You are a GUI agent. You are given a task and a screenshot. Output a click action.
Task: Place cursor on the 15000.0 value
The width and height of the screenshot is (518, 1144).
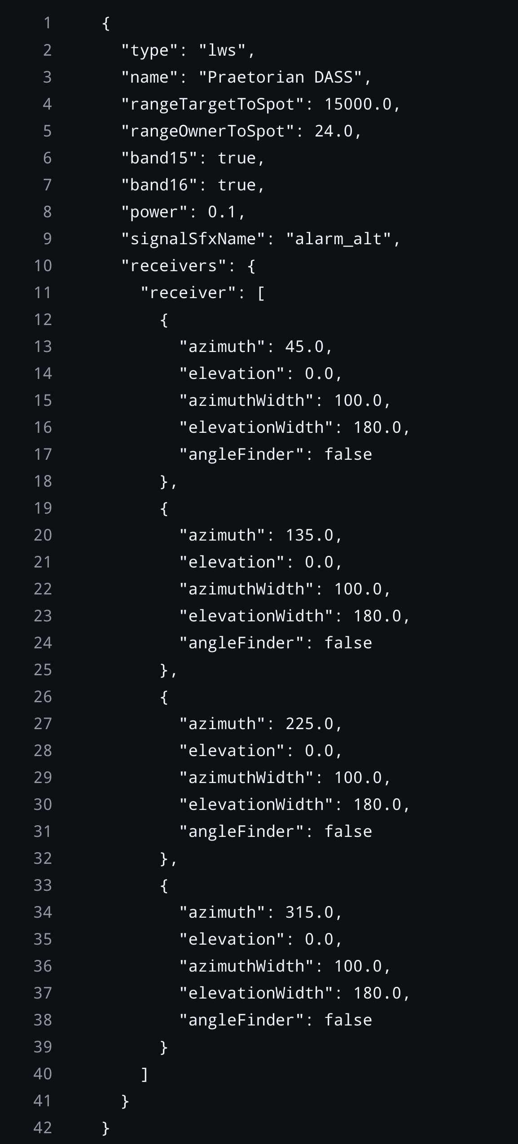pos(357,104)
